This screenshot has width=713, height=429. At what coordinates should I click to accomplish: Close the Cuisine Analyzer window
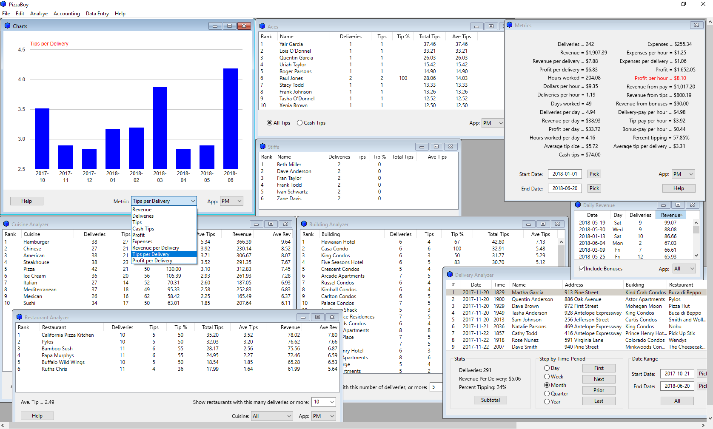click(285, 224)
